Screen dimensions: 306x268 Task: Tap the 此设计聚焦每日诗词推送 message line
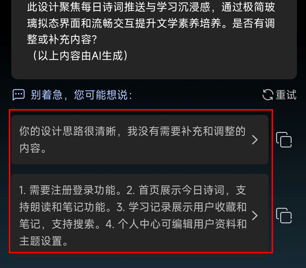(x=151, y=7)
